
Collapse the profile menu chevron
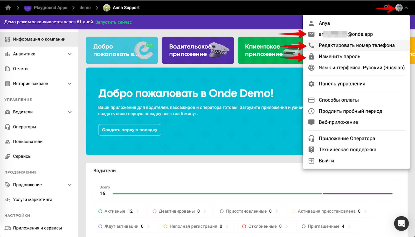tap(406, 8)
